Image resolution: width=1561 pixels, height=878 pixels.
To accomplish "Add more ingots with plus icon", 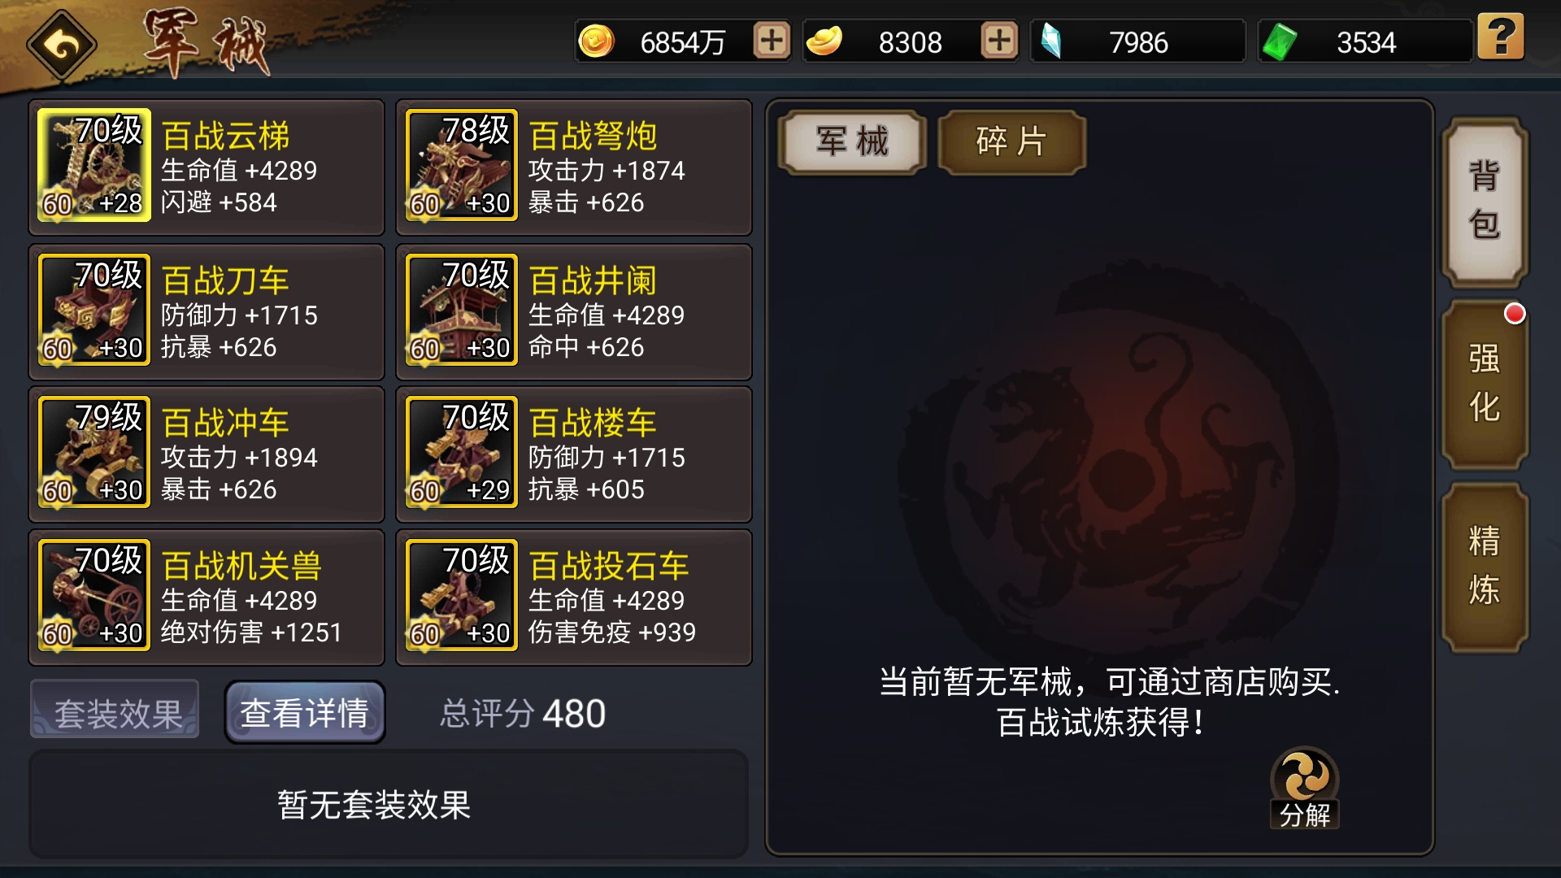I will tap(998, 40).
